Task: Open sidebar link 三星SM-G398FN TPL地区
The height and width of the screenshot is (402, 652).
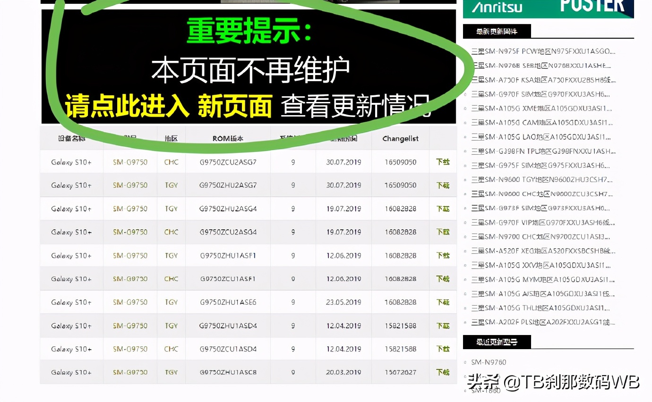Action: point(543,151)
